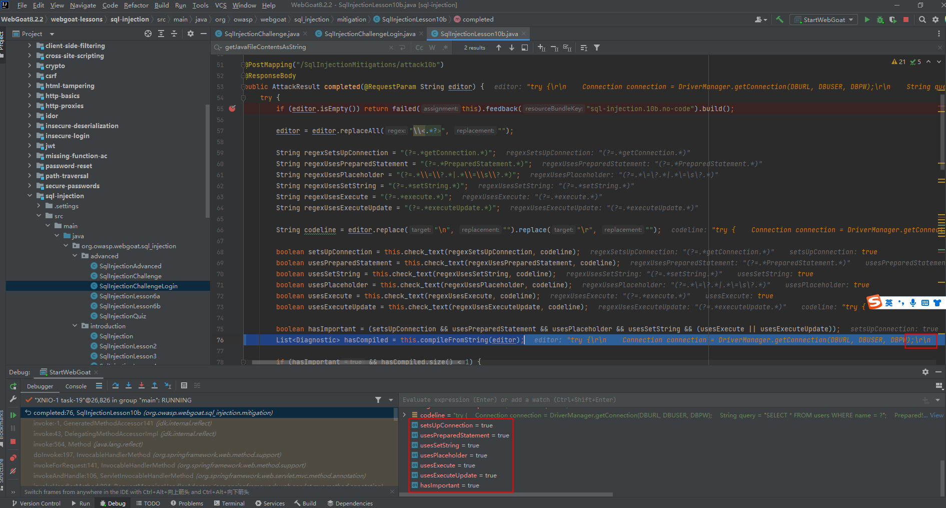946x508 pixels.
Task: Run StartWebGoat with the green play icon
Action: pos(867,20)
